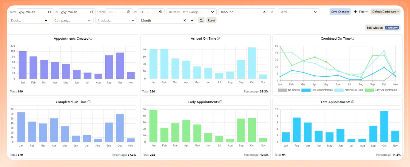Show info for Appointments Created widget
The width and height of the screenshot is (410, 167).
pos(91,39)
